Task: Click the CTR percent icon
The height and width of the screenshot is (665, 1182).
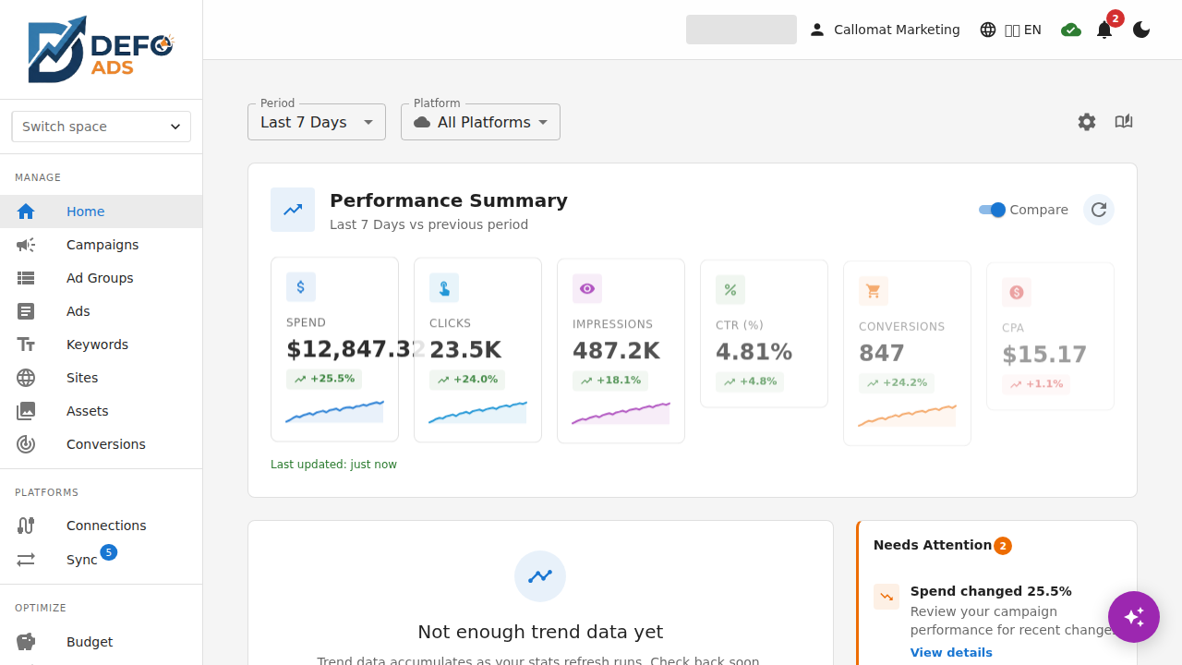Action: tap(730, 290)
